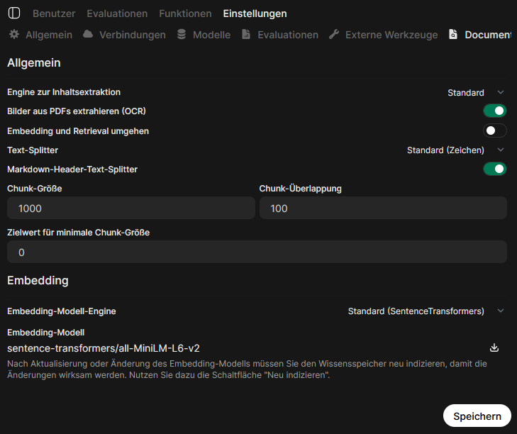Go to the top Evaluationen tab
The image size is (517, 434).
[117, 13]
